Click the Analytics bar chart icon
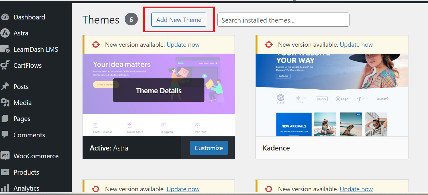This screenshot has width=428, height=195. (5, 188)
